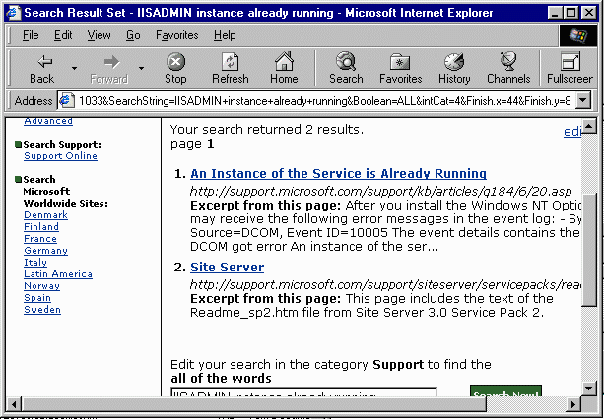Refresh the current page
The height and width of the screenshot is (419, 604).
pyautogui.click(x=230, y=67)
